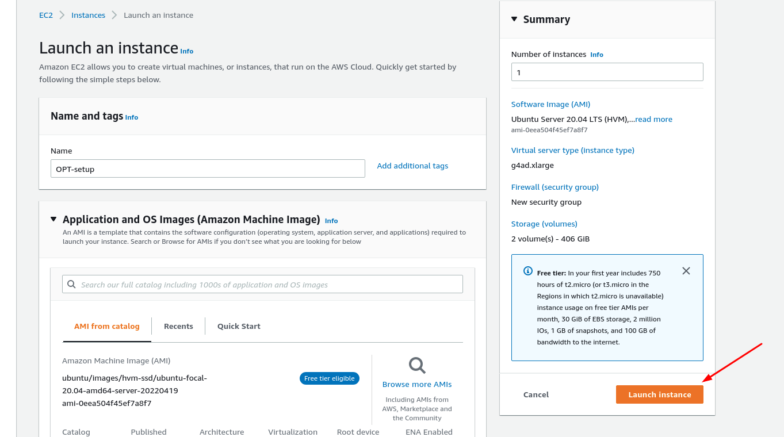Click the Add additional tags link
Image resolution: width=784 pixels, height=437 pixels.
(x=412, y=166)
